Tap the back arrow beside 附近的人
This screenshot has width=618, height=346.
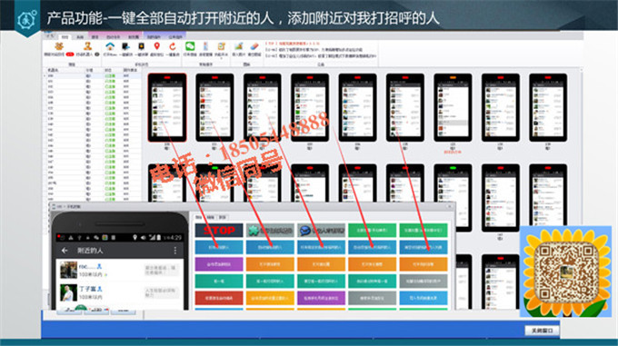65,251
